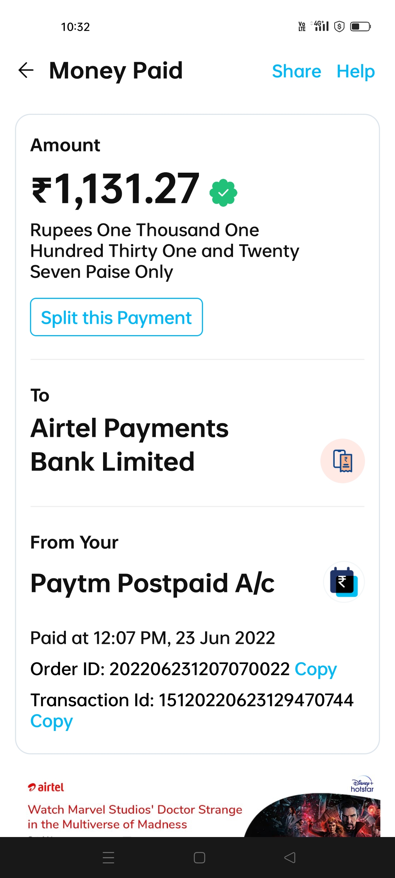Copy the Transaction Id
Image resolution: width=395 pixels, height=878 pixels.
tap(52, 721)
